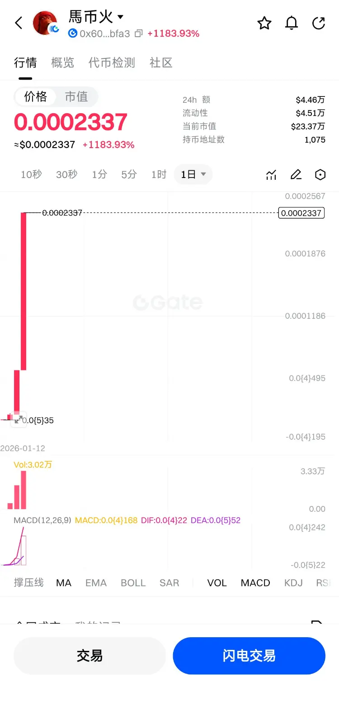The image size is (339, 702).
Task: Open the 社区 tab
Action: click(x=161, y=63)
